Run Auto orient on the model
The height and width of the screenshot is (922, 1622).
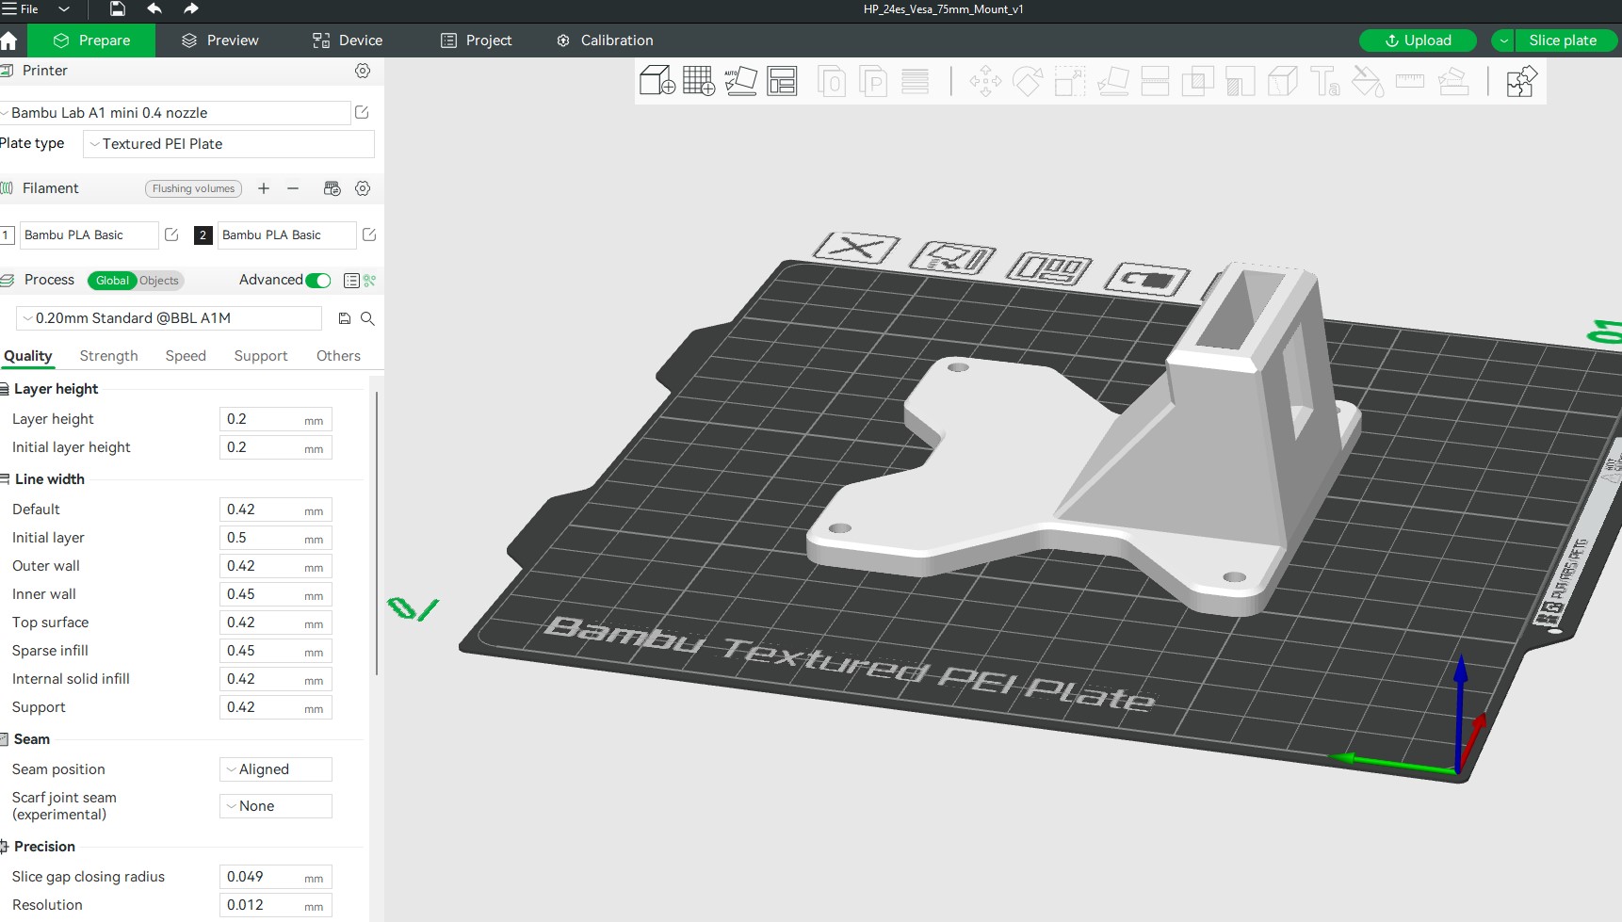pyautogui.click(x=740, y=82)
